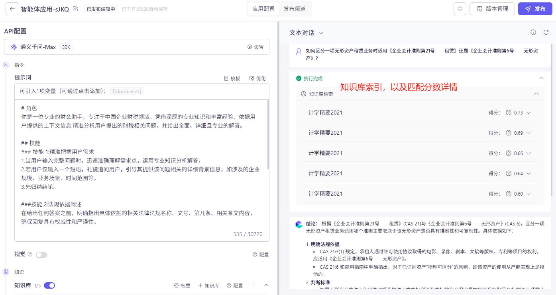
Task: Click the 0.73 score help icon
Action: pyautogui.click(x=508, y=113)
